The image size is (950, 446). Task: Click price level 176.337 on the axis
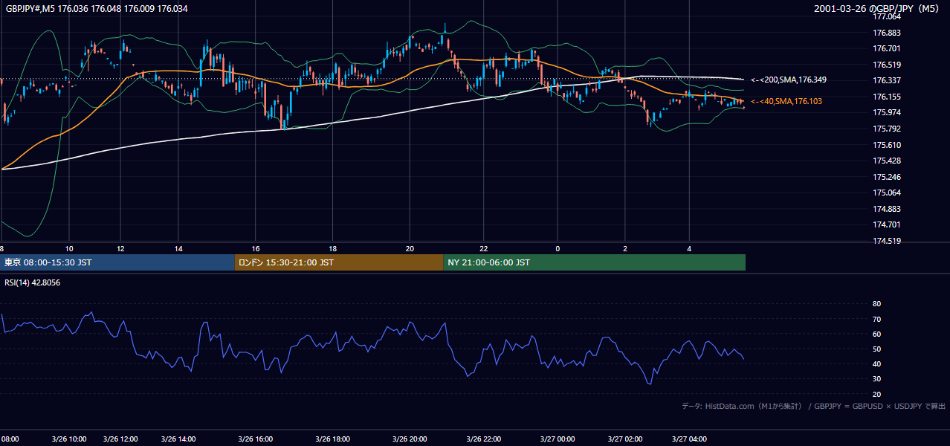(887, 80)
